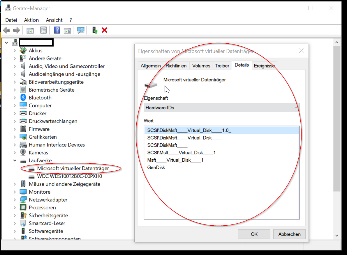Open Properties toolbar icon
The image size is (347, 255).
[43, 30]
